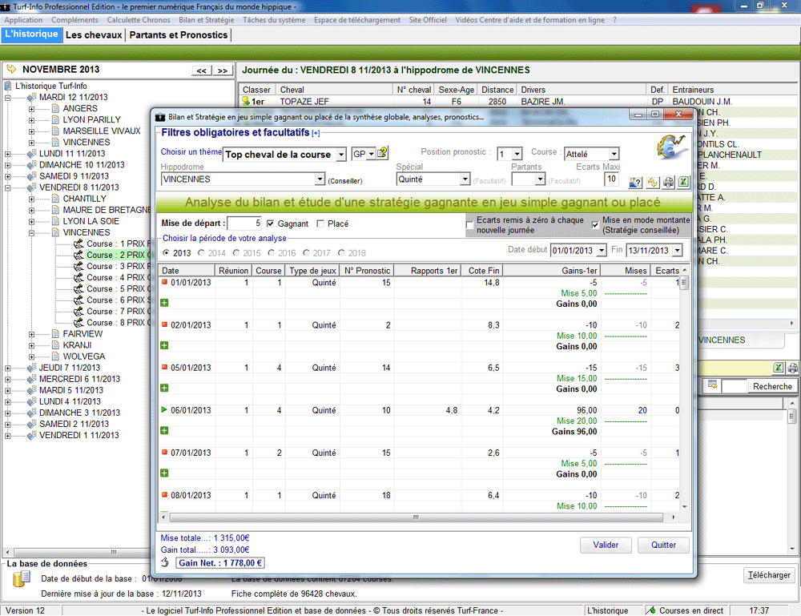The image size is (801, 616).
Task: Click the Courses en direct status icon
Action: 650,610
